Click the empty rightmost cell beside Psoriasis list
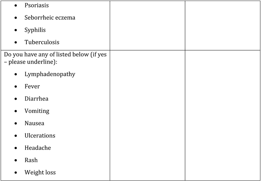 (x=222, y=25)
